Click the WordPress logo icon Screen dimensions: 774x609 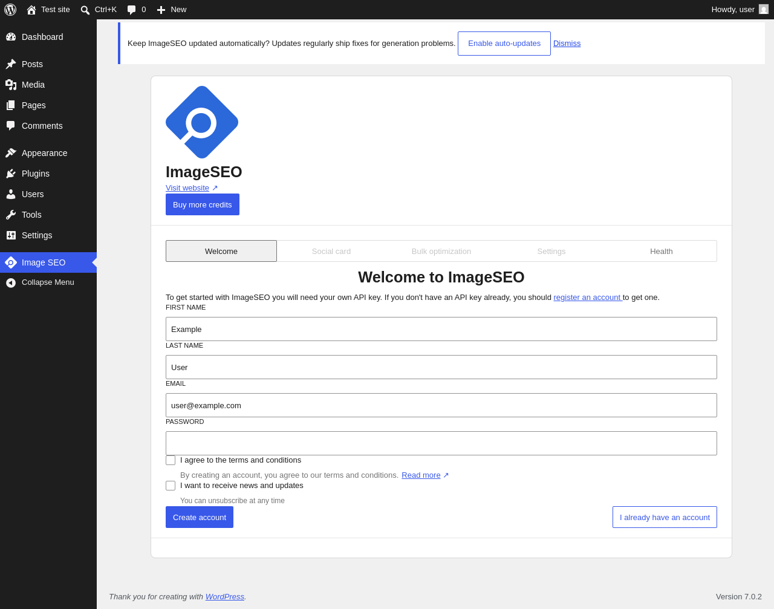click(x=10, y=10)
